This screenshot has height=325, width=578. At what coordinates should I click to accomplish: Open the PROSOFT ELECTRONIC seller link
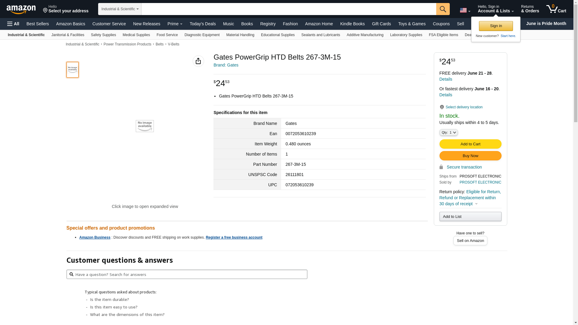pos(480,182)
